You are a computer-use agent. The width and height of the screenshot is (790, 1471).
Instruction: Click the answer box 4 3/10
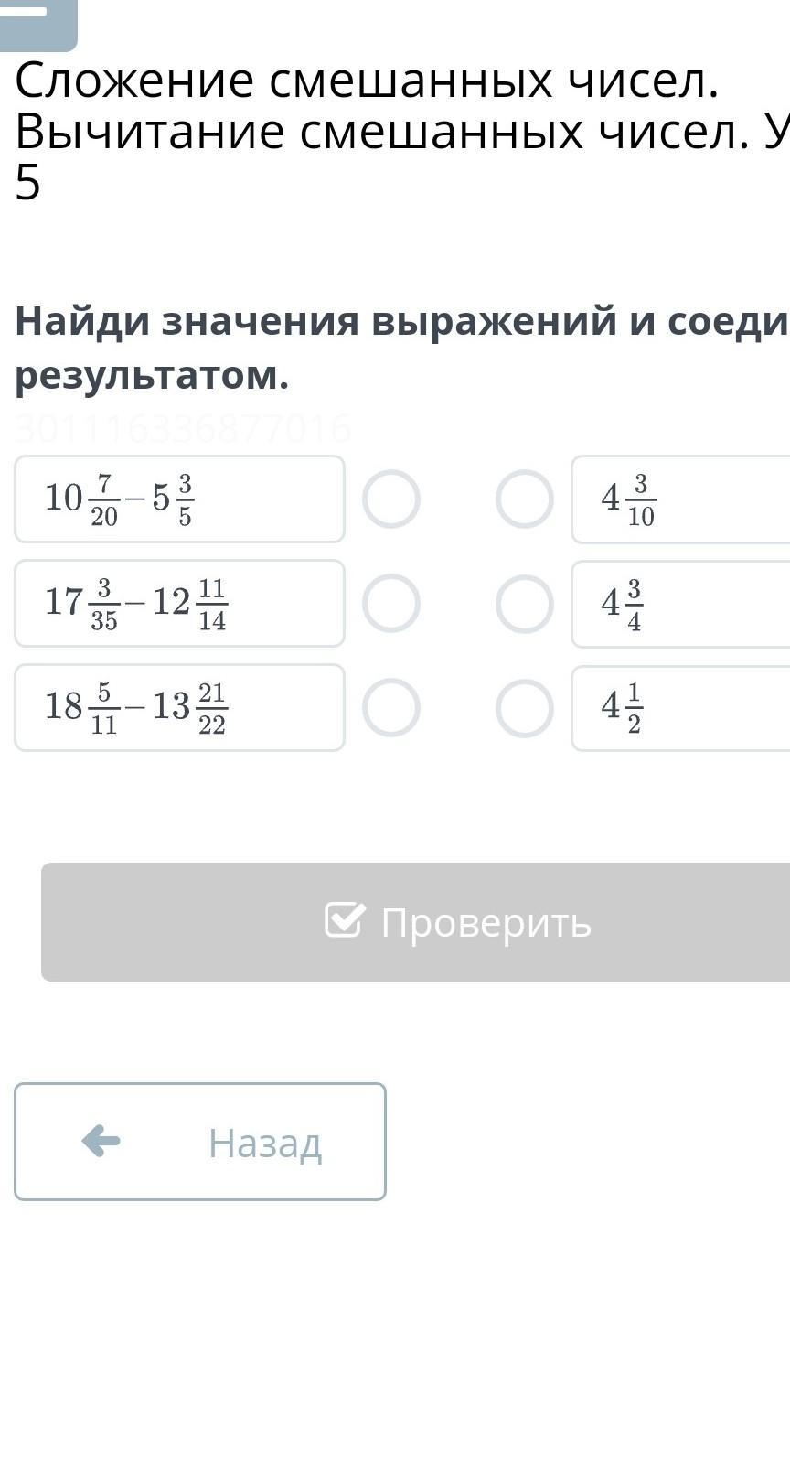[x=681, y=499]
